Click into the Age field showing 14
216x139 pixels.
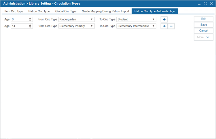(19, 26)
